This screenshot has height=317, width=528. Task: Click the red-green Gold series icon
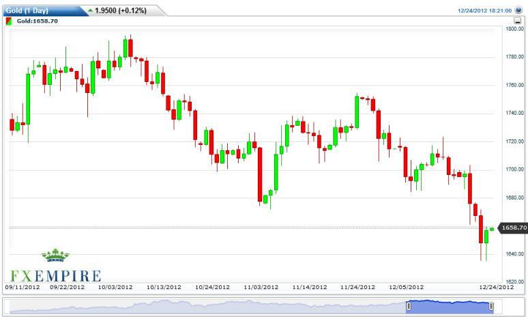pos(9,21)
